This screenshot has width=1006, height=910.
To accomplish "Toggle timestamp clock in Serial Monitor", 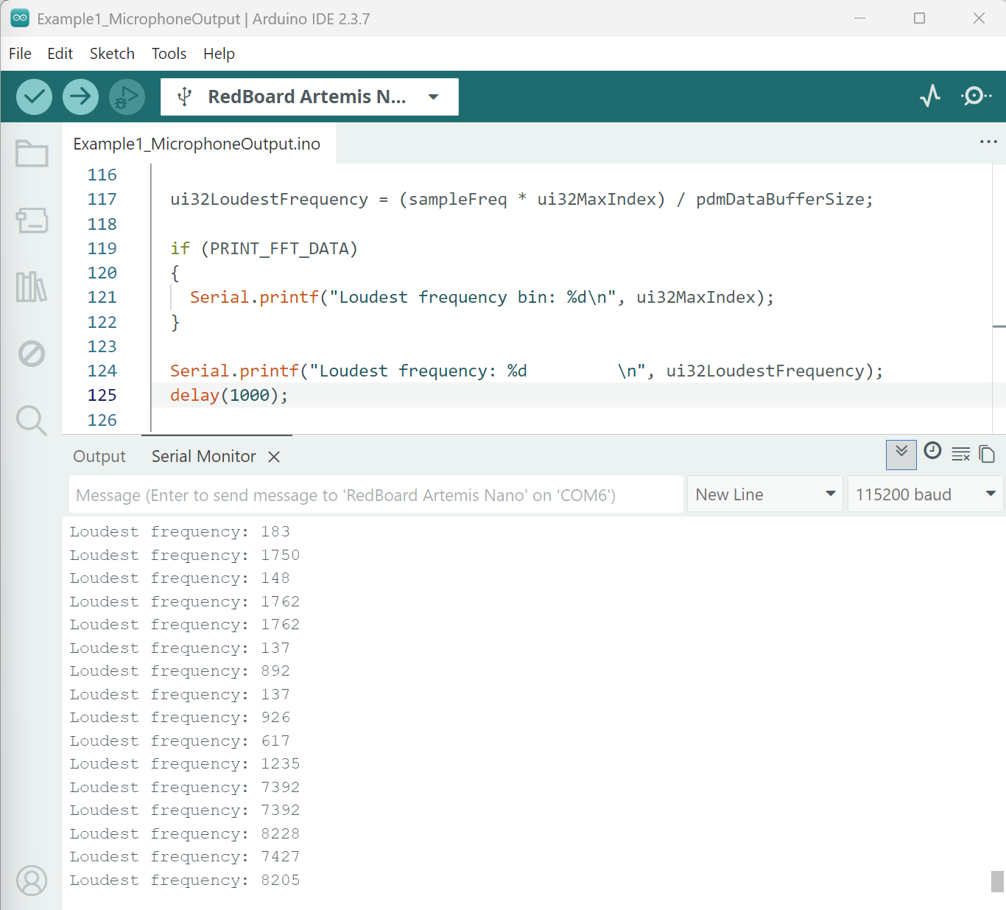I will pos(932,451).
